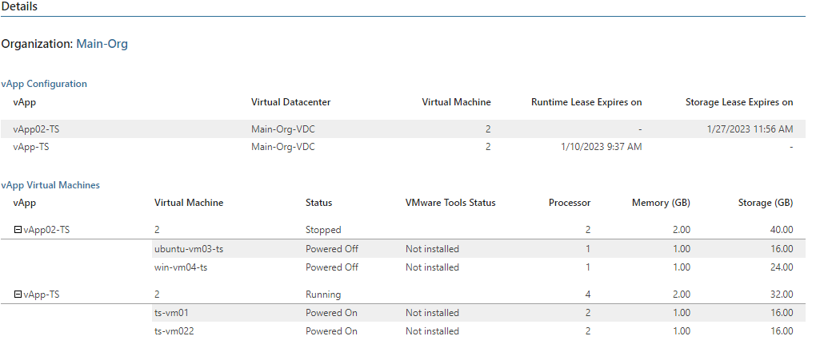
Task: Select the ts-vm01 virtual machine
Action: pyautogui.click(x=172, y=313)
